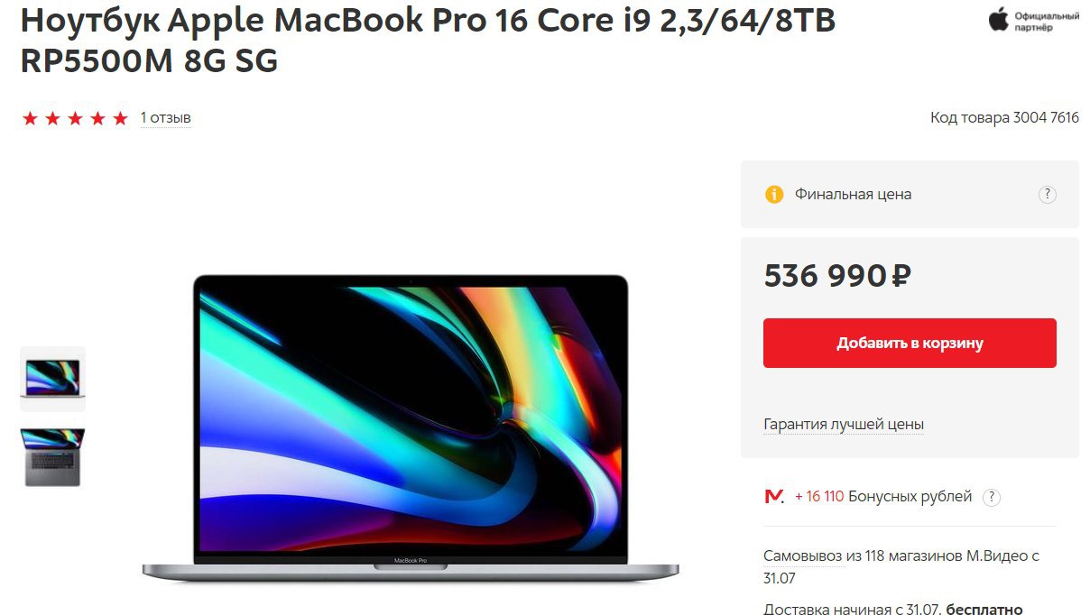Click the first red rating star
The width and height of the screenshot is (1090, 615).
tap(30, 118)
